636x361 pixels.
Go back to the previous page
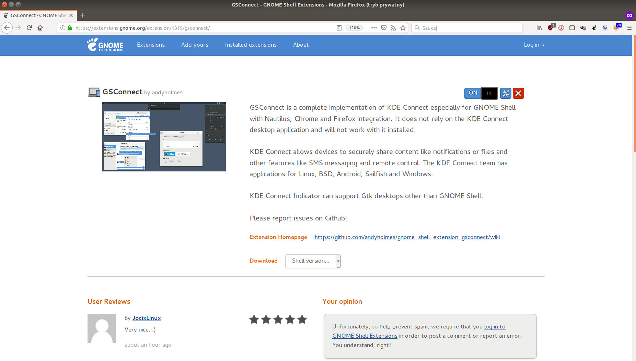coord(7,28)
